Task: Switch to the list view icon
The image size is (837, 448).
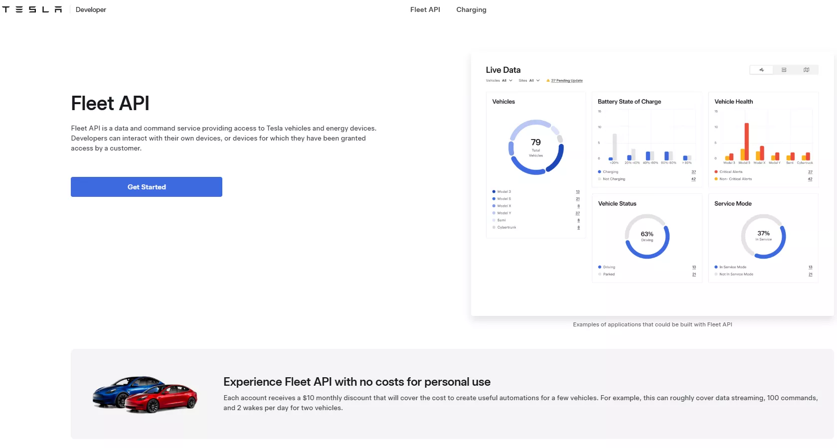Action: tap(784, 70)
